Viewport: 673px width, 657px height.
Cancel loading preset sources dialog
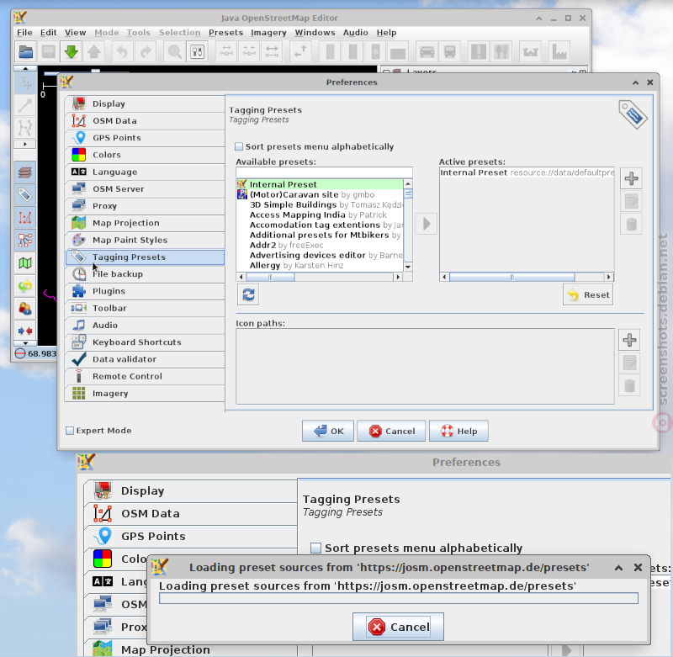[x=398, y=627]
